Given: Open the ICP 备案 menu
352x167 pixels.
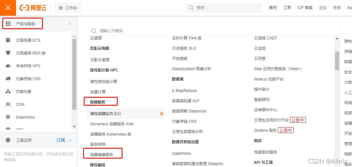Looking at the screenshot, I should click(x=305, y=8).
